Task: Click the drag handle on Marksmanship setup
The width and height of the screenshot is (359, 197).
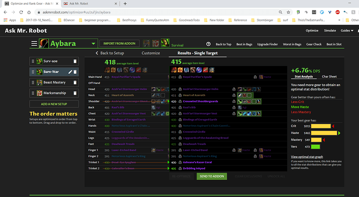Action: (33, 93)
